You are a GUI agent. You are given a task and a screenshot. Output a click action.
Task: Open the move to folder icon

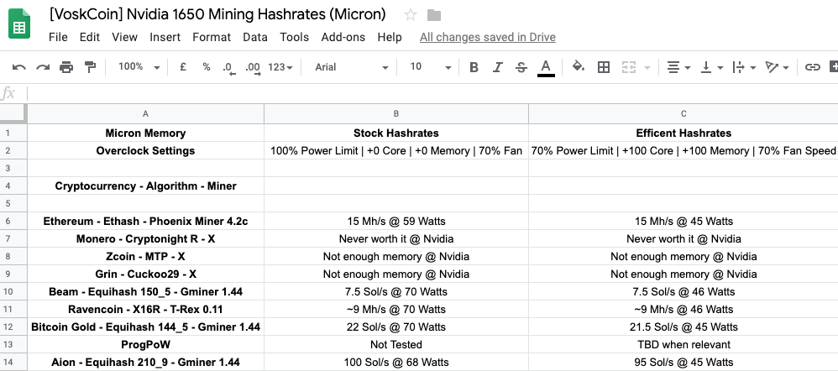pyautogui.click(x=434, y=15)
